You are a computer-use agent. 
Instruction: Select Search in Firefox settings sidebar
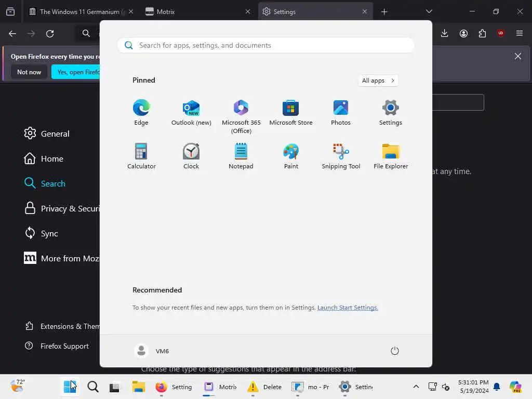pyautogui.click(x=45, y=183)
